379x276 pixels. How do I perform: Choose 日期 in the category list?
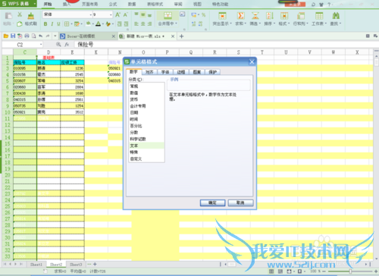[146, 112]
